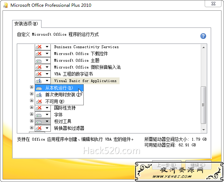The width and height of the screenshot is (224, 182).
Task: Open install dropdown for Business Connectivity Services
Action: tap(47, 47)
